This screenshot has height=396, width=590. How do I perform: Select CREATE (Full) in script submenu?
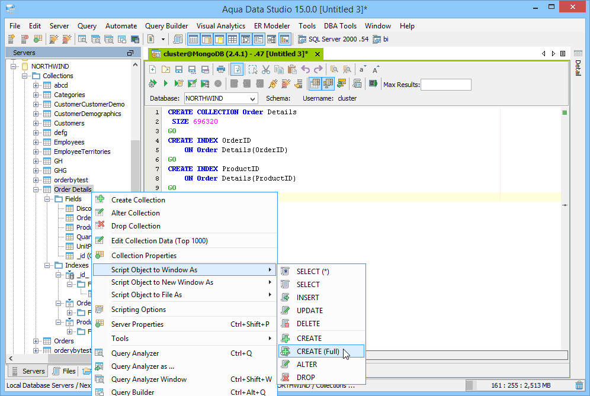coord(321,351)
